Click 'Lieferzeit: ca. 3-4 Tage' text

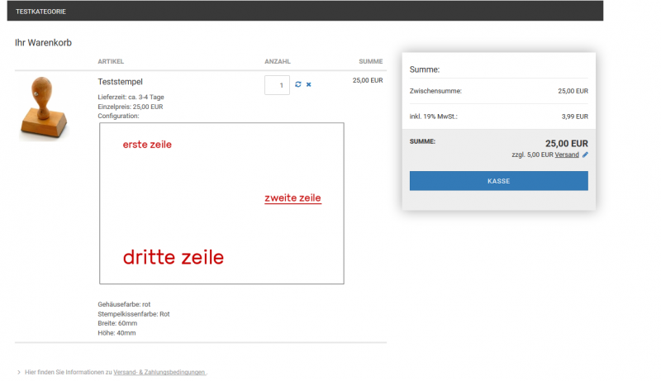(131, 97)
